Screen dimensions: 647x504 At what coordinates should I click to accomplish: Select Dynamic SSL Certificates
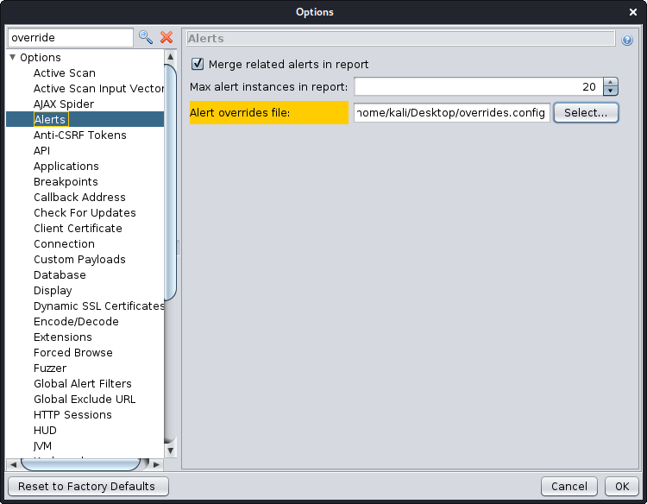coord(98,306)
